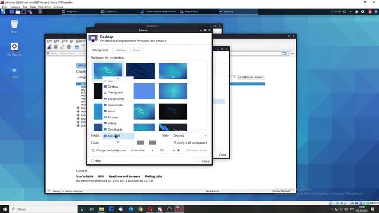
Task: Decrease minutes with the minus stepper
Action: point(174,150)
